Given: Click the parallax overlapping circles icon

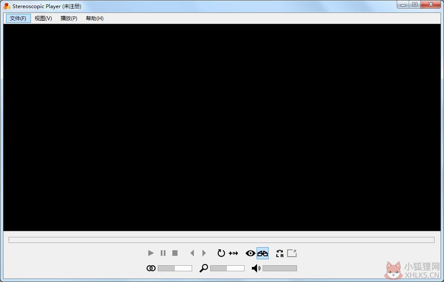Looking at the screenshot, I should point(151,268).
